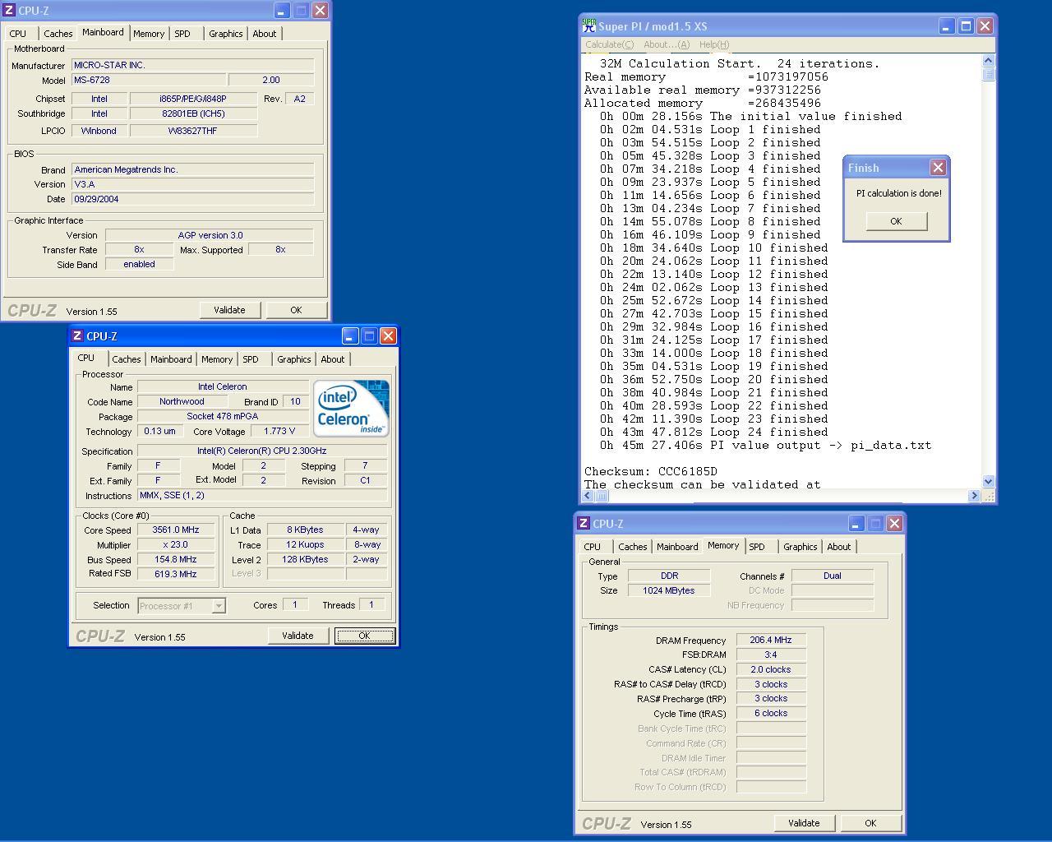Open the Processor #1 selection dropdown
Screen dimensions: 1052x842
point(219,606)
